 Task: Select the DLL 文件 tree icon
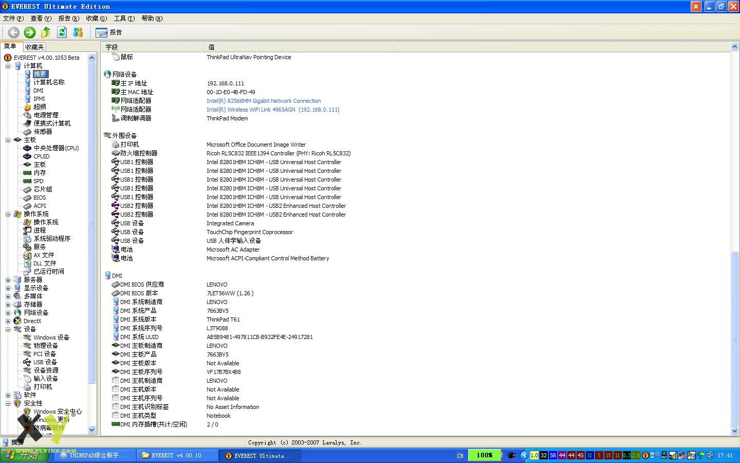click(27, 263)
